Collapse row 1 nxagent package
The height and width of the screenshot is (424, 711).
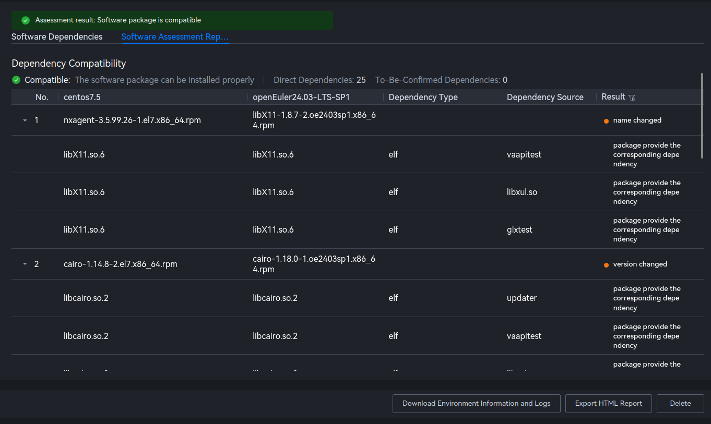point(25,120)
